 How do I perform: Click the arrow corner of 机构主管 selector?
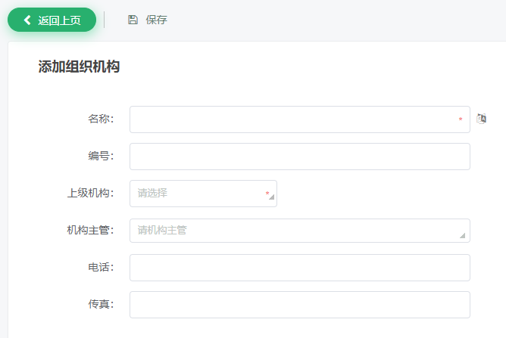(x=462, y=236)
